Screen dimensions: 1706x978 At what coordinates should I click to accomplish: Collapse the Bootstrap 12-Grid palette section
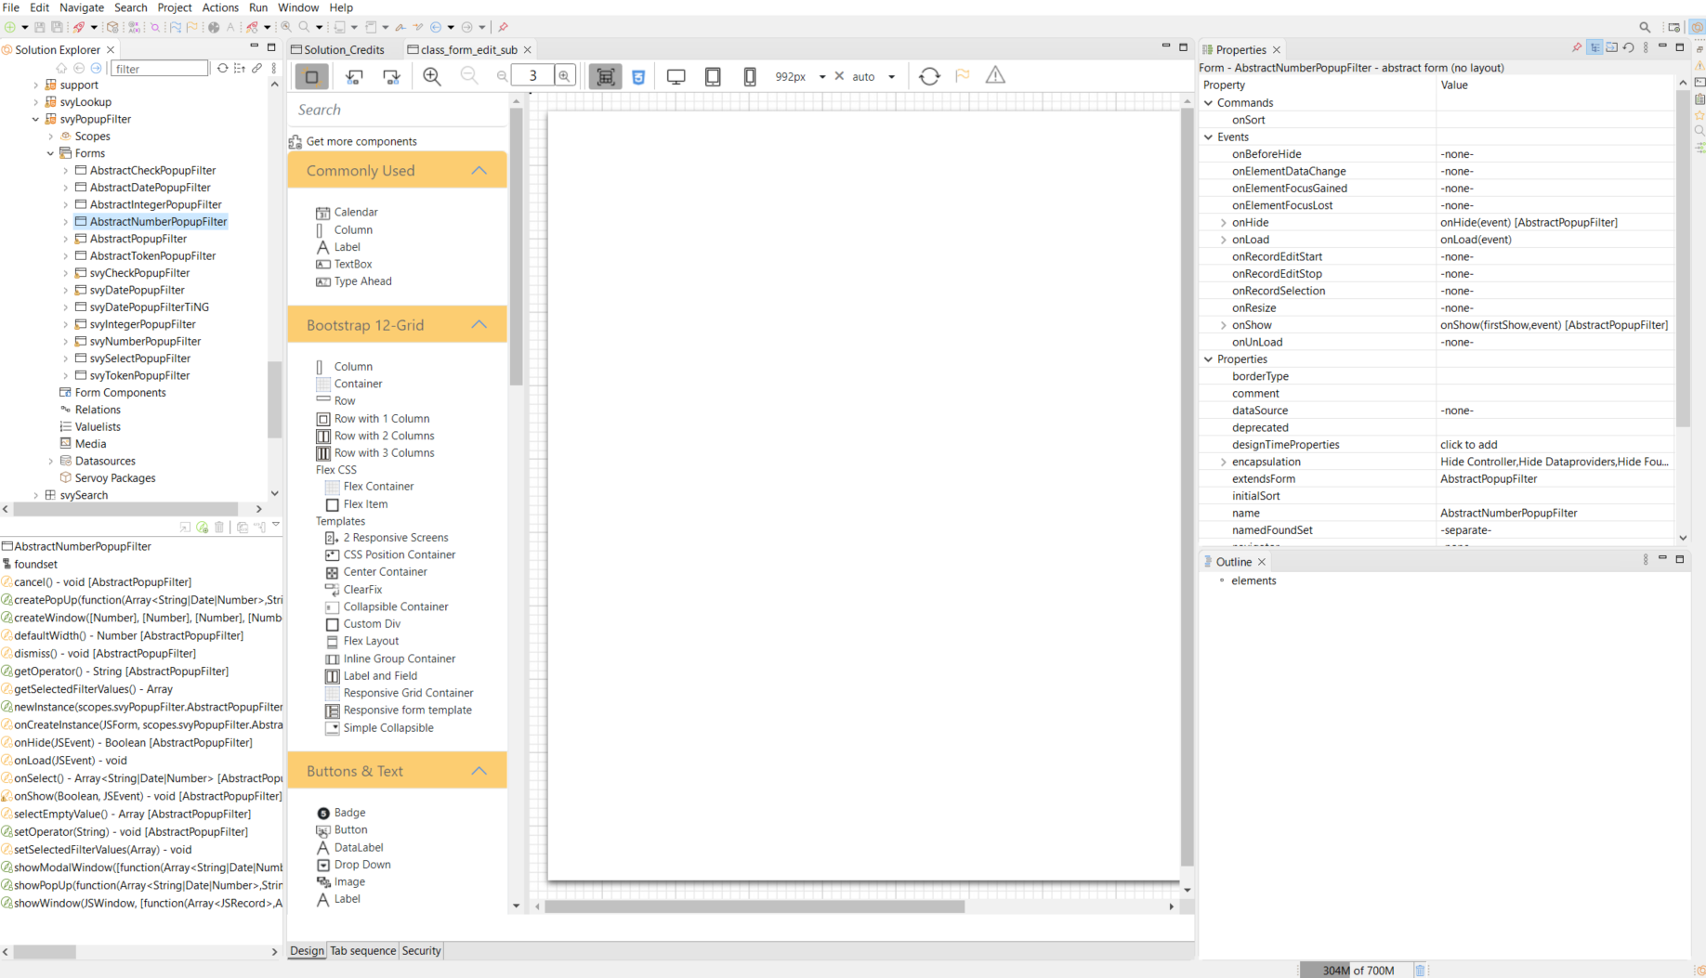click(x=479, y=324)
